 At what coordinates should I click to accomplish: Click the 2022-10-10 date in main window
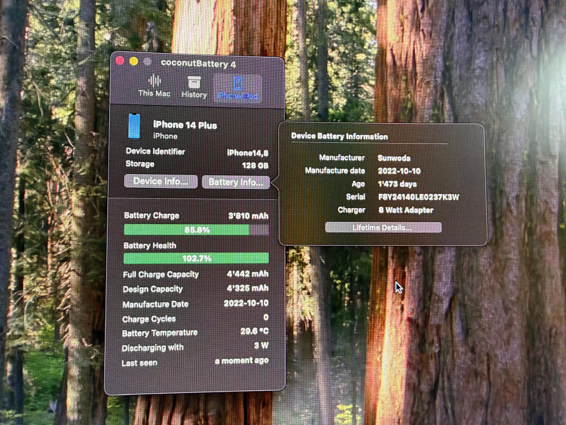tap(246, 303)
